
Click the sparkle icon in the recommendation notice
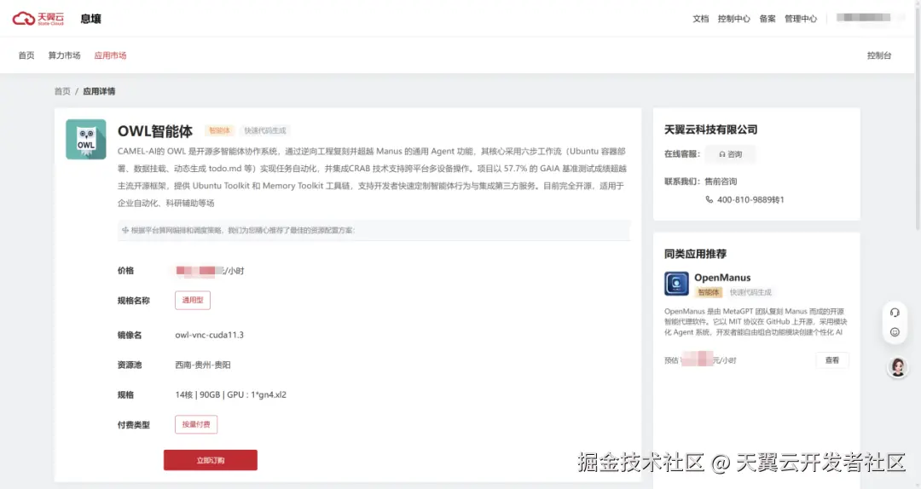click(x=125, y=230)
